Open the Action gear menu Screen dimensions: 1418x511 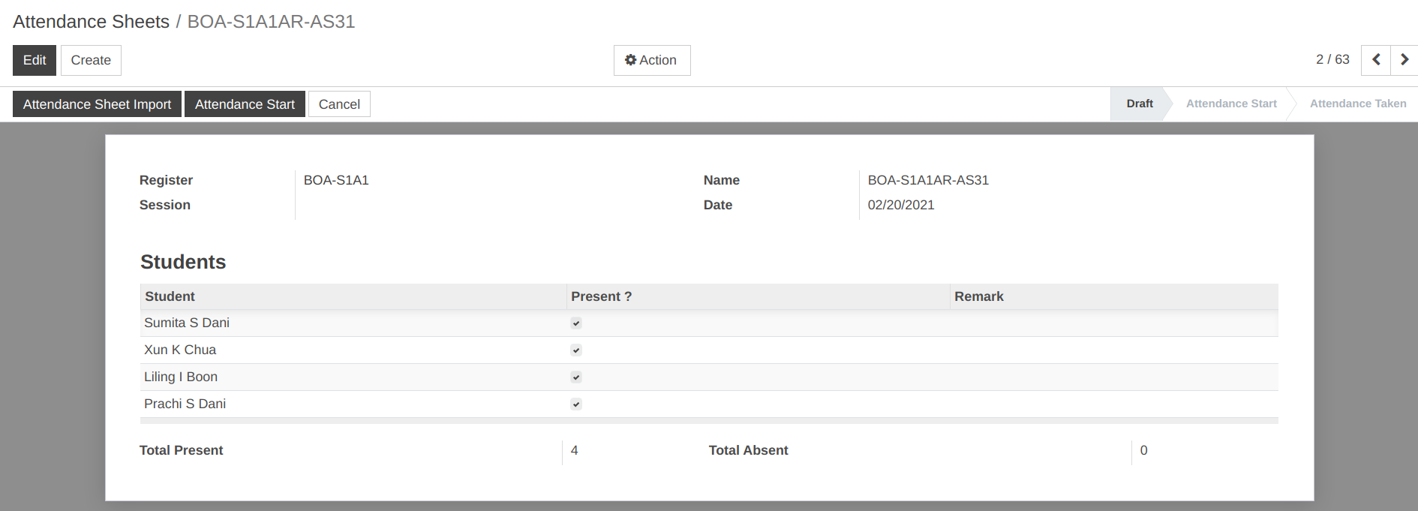tap(652, 60)
